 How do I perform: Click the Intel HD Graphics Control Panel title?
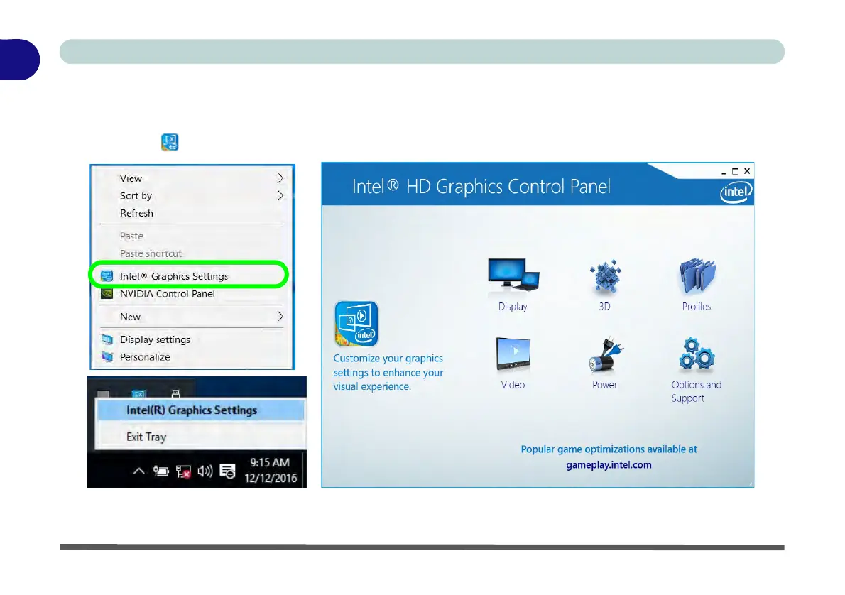(481, 187)
